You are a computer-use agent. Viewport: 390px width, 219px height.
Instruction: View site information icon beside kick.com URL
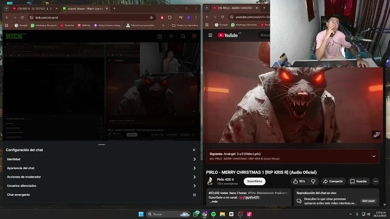tap(31, 18)
